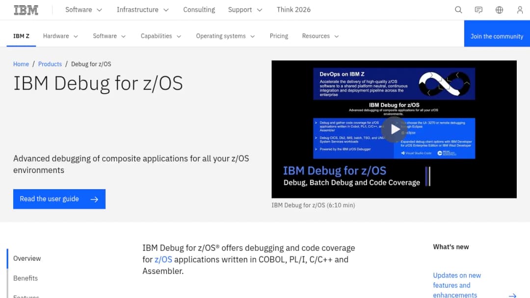The width and height of the screenshot is (530, 298).
Task: Expand the Support menu
Action: pos(245,10)
